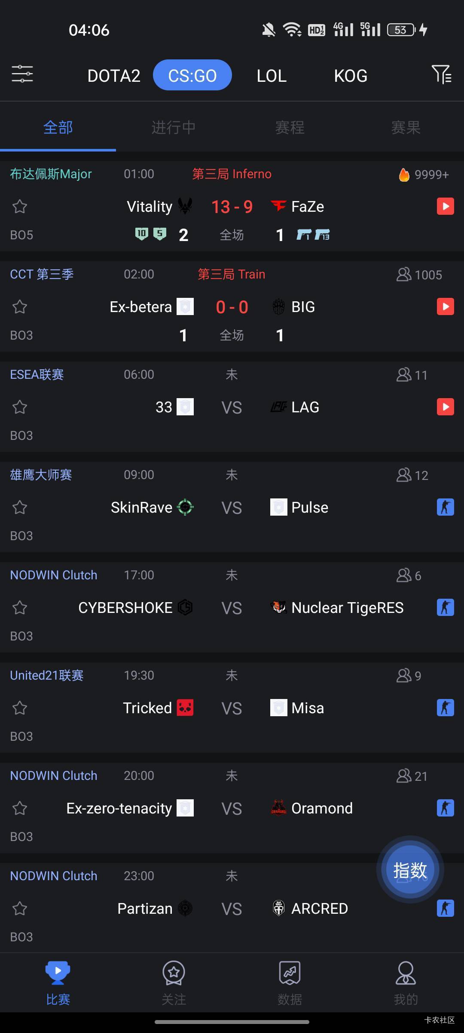Tap the floating 指数 index button
Screen dimensions: 464x1033
410,870
